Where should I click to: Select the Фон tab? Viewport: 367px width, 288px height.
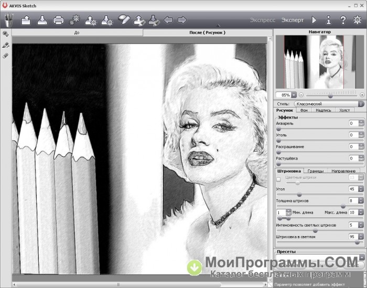coord(304,110)
